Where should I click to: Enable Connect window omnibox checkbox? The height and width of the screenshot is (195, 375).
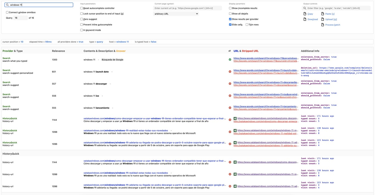tap(7, 12)
